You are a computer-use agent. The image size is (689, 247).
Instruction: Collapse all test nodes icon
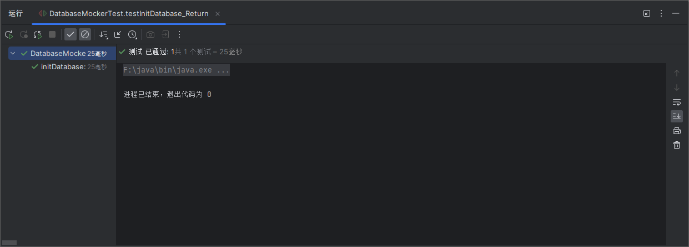click(118, 34)
